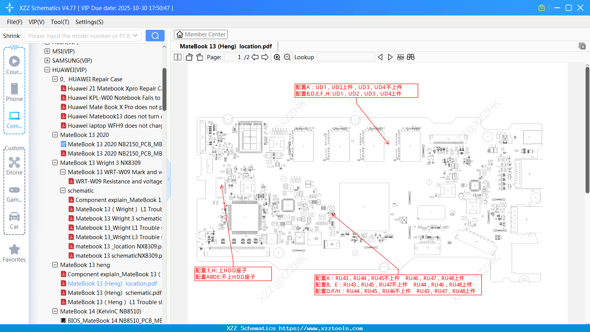The image size is (590, 332).
Task: Zoom in on the PDF
Action: (x=277, y=57)
